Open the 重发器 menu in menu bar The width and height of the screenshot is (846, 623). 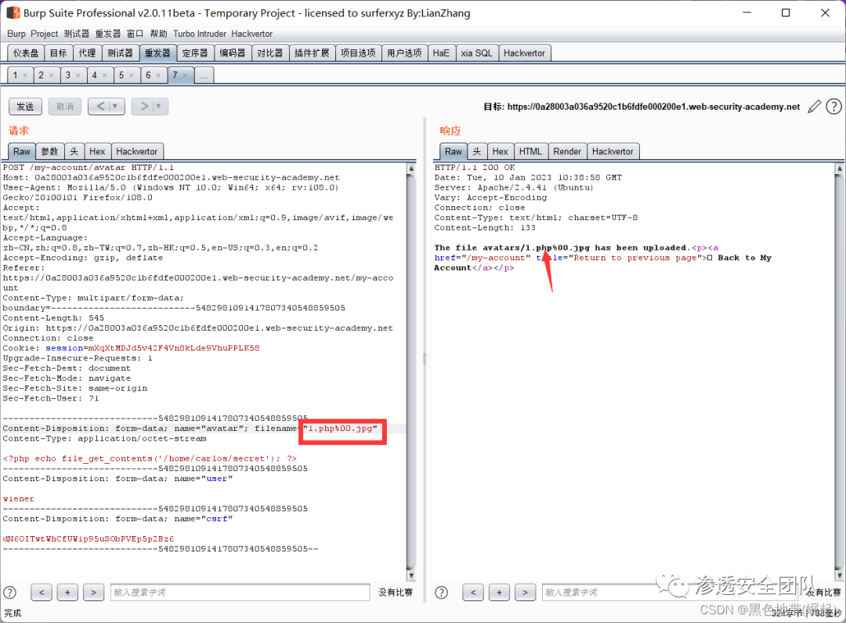pyautogui.click(x=108, y=34)
